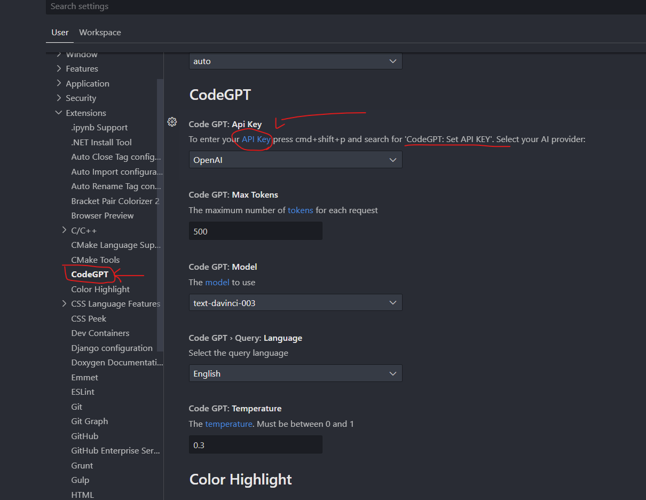646x500 pixels.
Task: Select Bracket Pair Colorizer 2 settings
Action: [x=115, y=201]
